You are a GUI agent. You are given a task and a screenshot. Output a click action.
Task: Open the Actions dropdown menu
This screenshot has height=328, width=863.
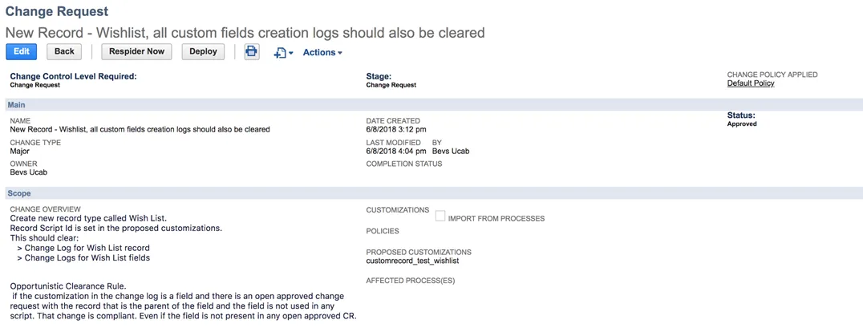coord(322,52)
